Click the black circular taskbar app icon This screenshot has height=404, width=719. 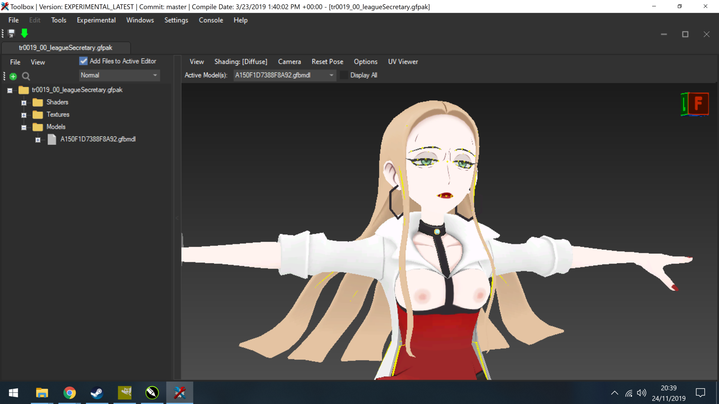pyautogui.click(x=152, y=393)
